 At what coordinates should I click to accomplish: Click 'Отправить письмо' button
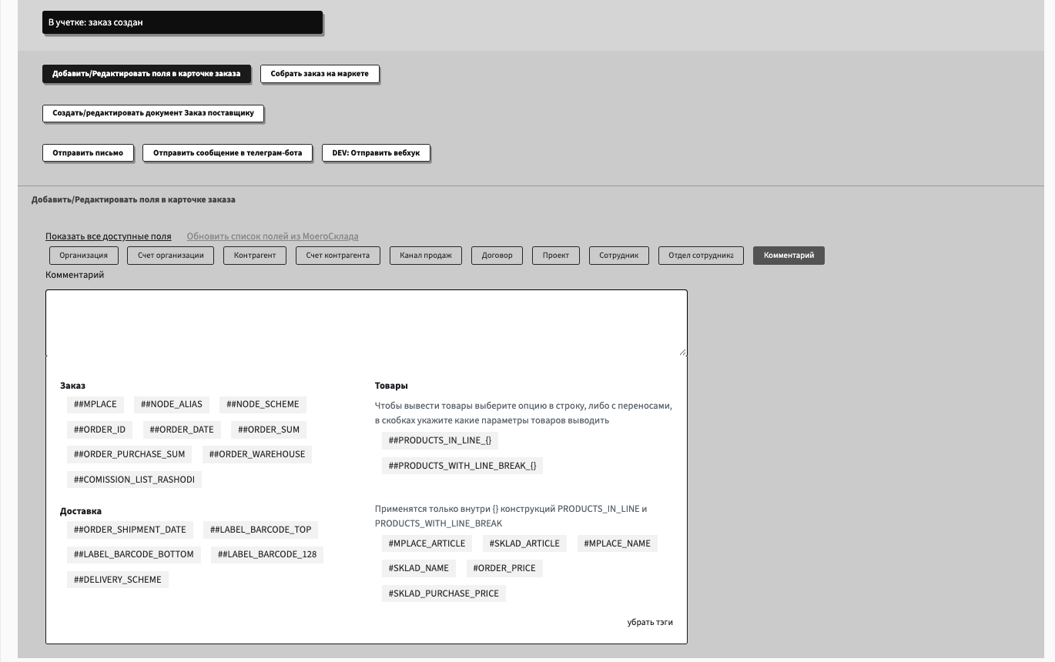[x=88, y=153]
